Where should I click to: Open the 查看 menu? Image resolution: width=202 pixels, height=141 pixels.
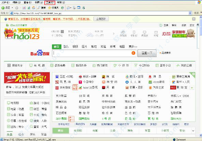click(28, 2)
